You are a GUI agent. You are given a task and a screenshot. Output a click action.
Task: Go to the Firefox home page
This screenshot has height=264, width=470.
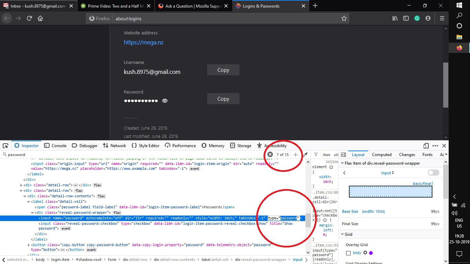(x=40, y=19)
